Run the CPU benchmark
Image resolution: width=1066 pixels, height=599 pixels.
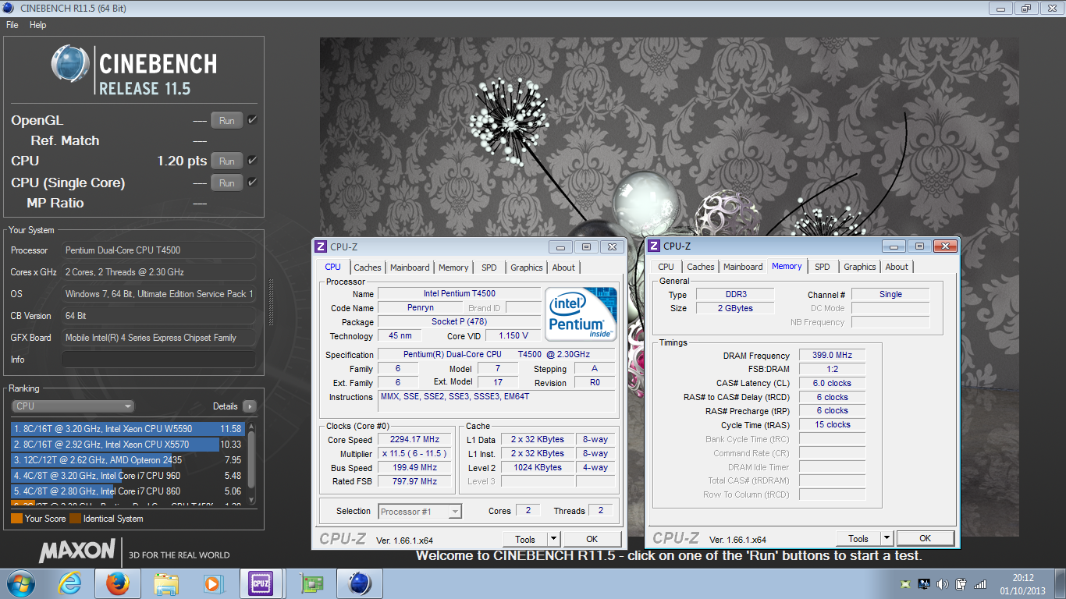pos(227,161)
